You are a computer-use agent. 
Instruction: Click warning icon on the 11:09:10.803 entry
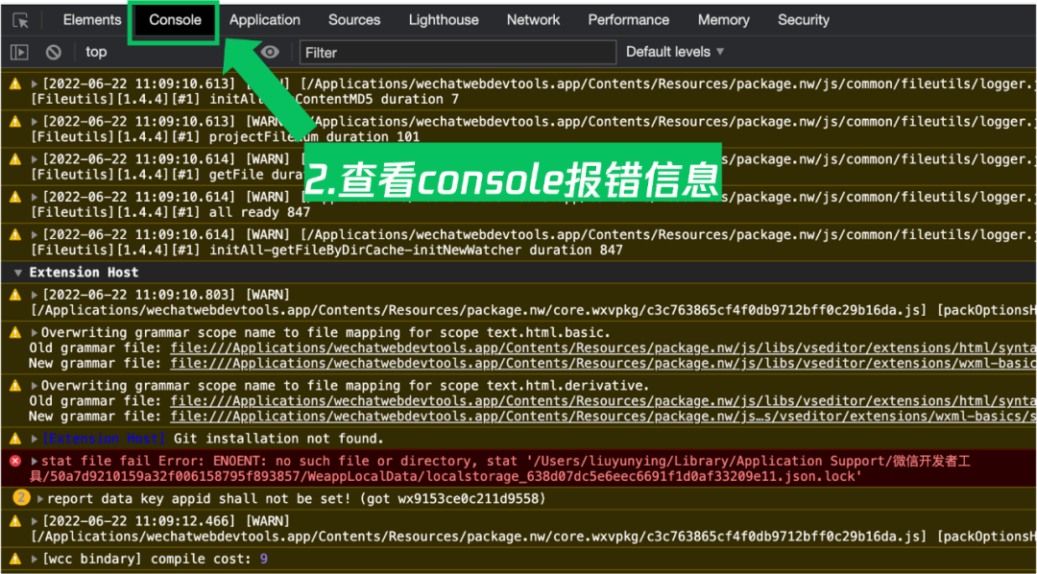pyautogui.click(x=14, y=295)
